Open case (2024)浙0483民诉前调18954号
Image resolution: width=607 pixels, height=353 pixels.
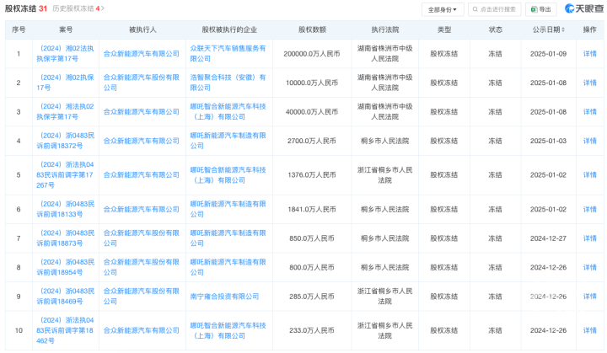[x=66, y=267]
